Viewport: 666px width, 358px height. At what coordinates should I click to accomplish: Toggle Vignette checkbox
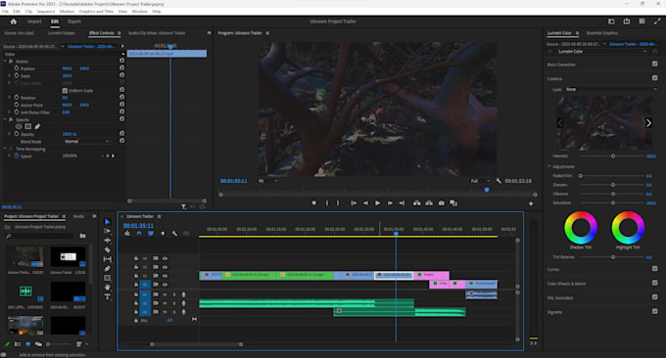pyautogui.click(x=654, y=311)
